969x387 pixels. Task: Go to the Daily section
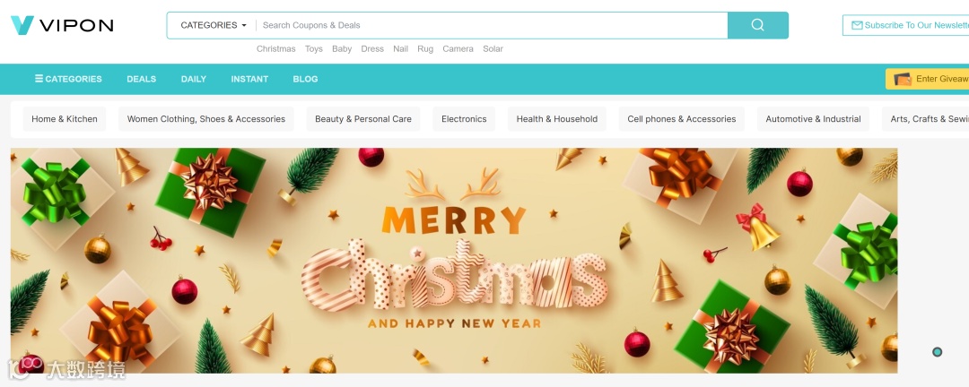[194, 79]
